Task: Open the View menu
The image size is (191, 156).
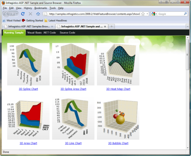Action: point(19,8)
